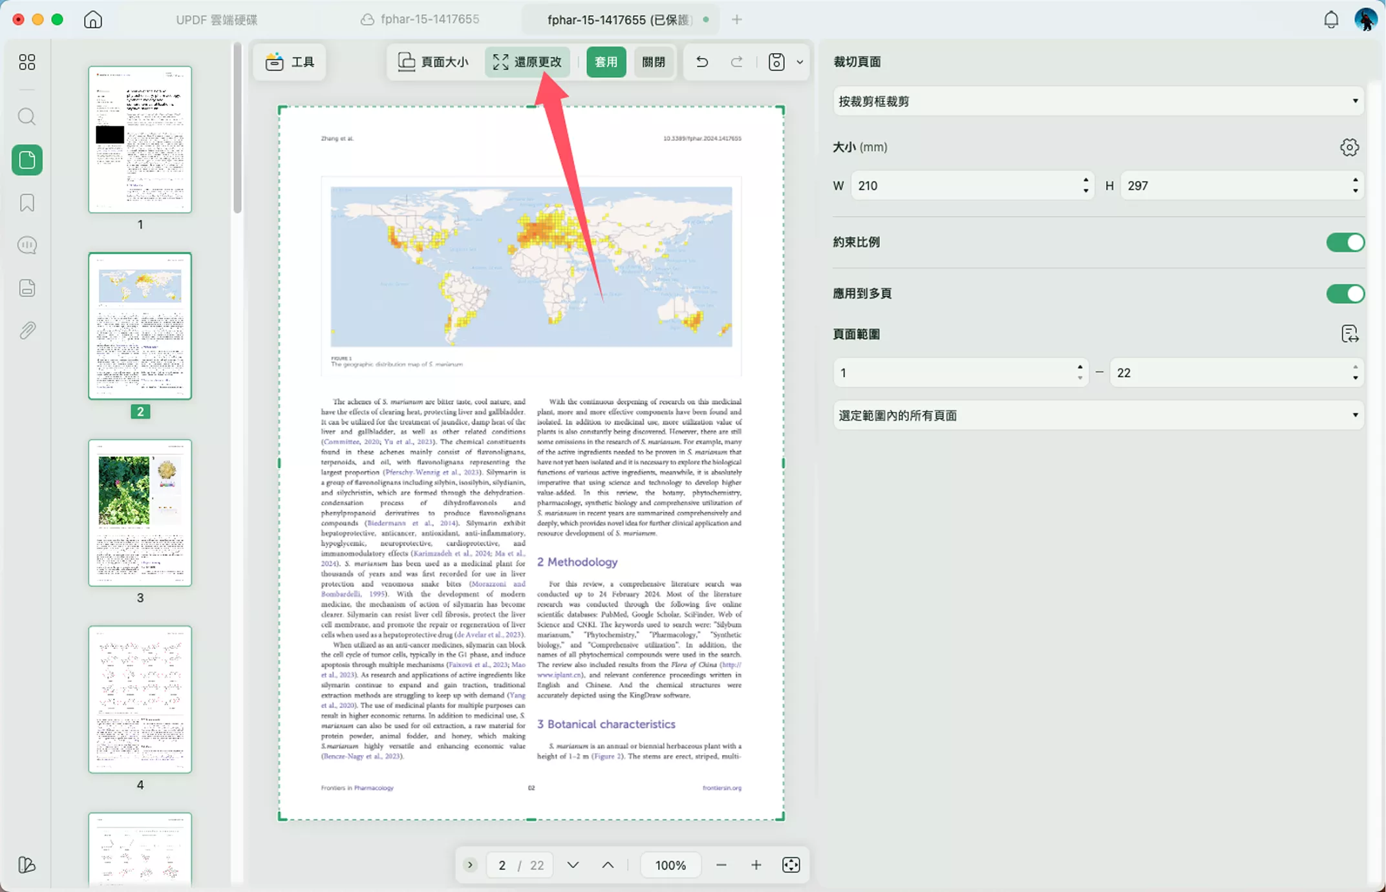The image size is (1386, 892).
Task: Open the bookmarks panel icon
Action: (x=27, y=203)
